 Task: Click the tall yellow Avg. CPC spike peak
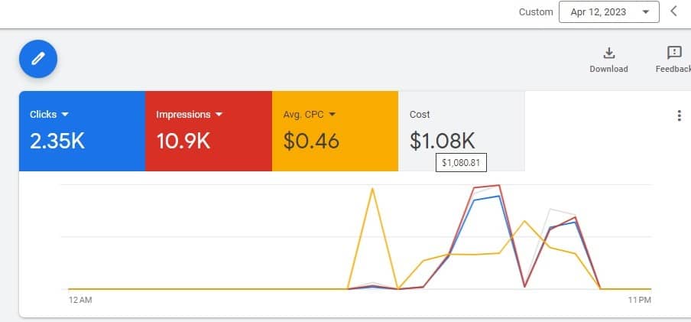372,188
